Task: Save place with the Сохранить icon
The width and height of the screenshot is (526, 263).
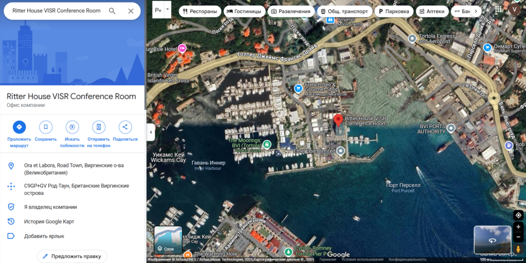Action: [46, 127]
